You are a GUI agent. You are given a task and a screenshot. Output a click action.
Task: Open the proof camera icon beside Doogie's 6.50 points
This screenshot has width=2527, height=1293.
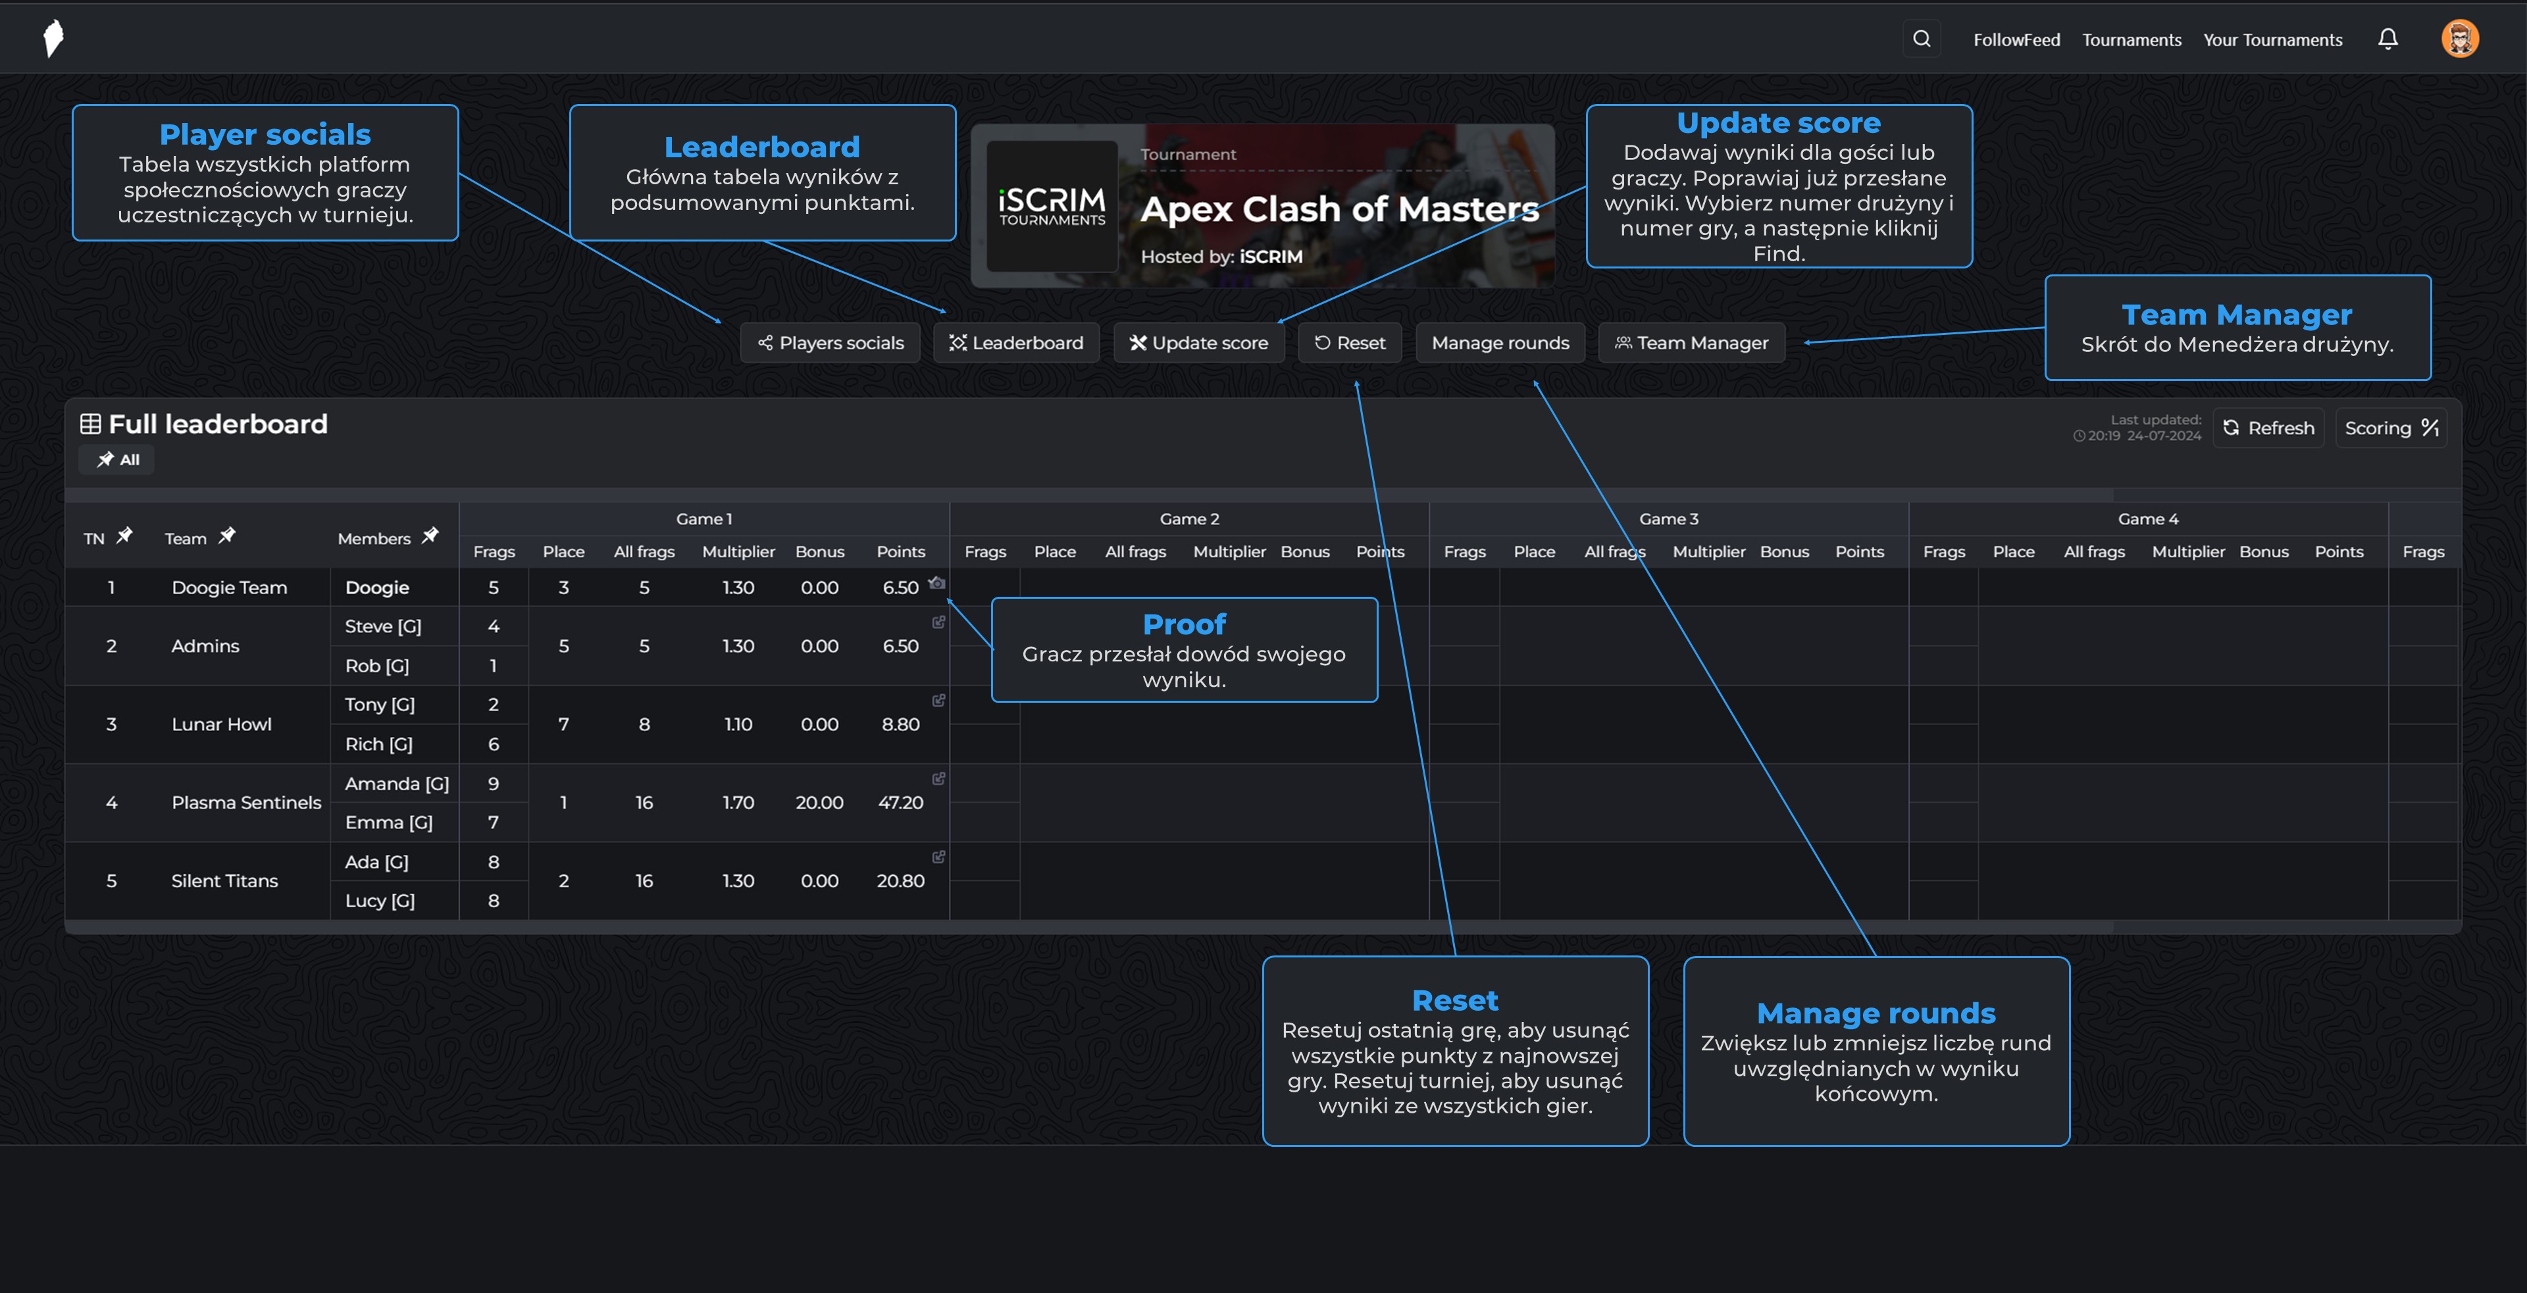(x=938, y=584)
